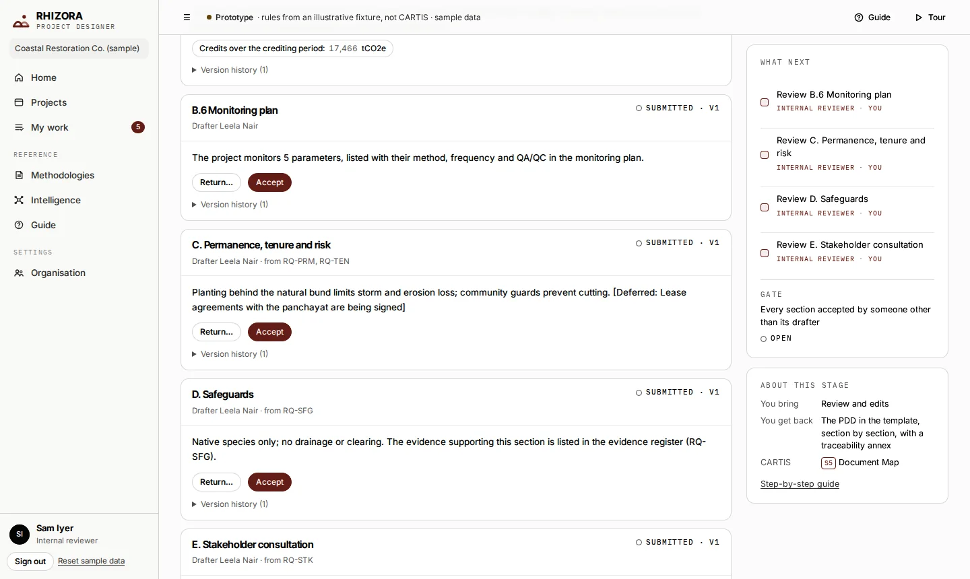Open Methodologies in the Reference section
The image size is (970, 579).
tap(79, 175)
